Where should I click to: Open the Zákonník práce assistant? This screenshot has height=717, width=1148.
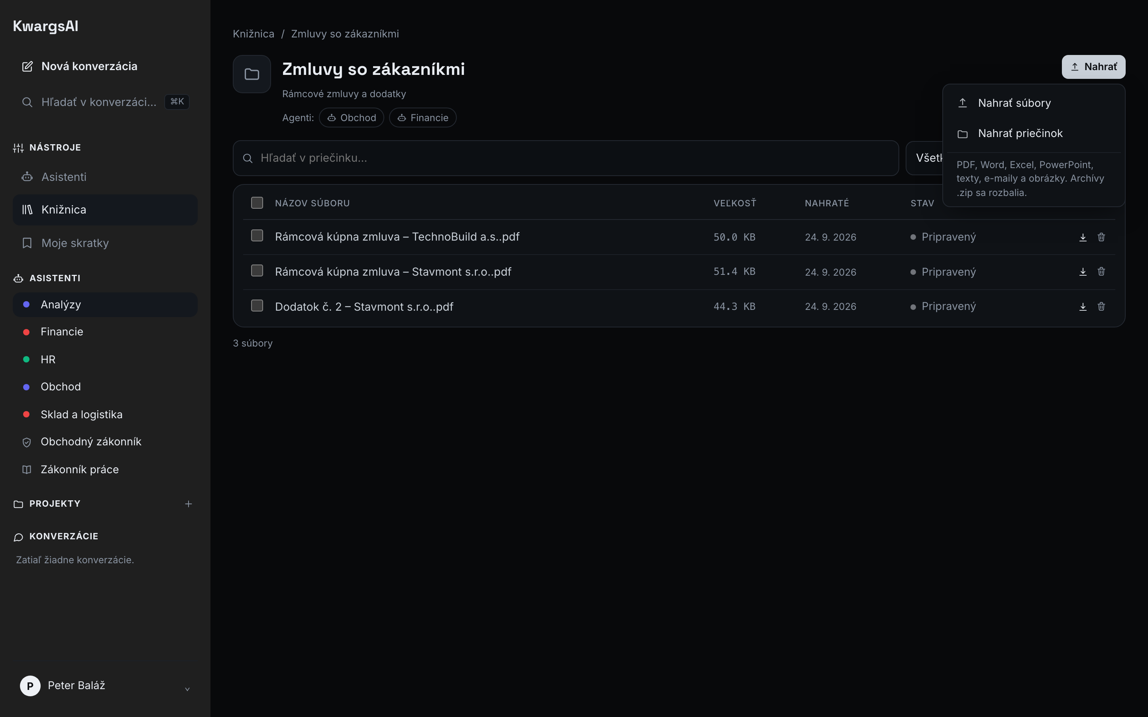pyautogui.click(x=105, y=470)
